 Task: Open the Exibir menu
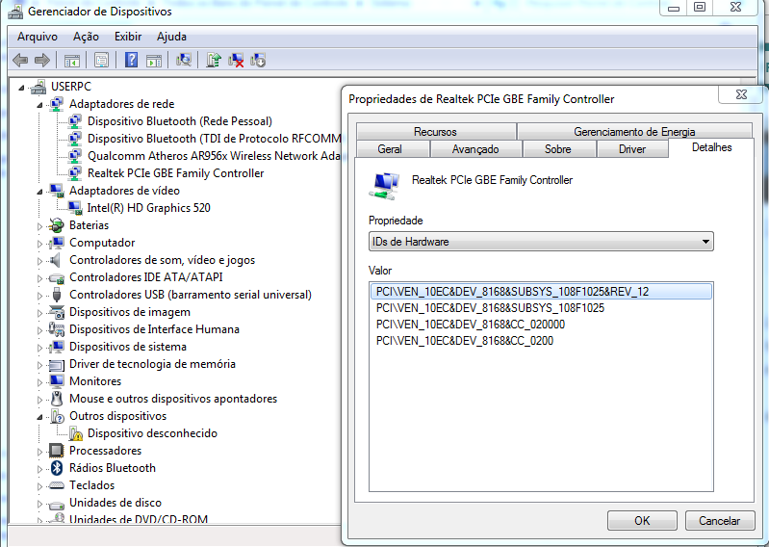point(128,37)
